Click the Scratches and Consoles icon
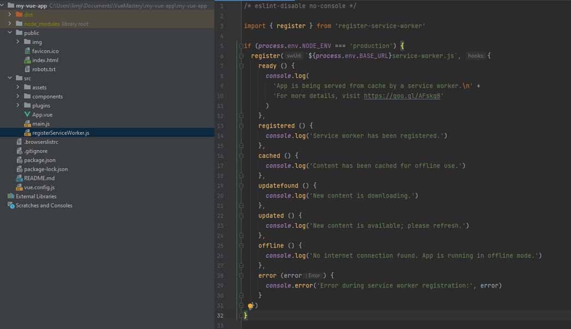571x329 pixels. point(11,205)
